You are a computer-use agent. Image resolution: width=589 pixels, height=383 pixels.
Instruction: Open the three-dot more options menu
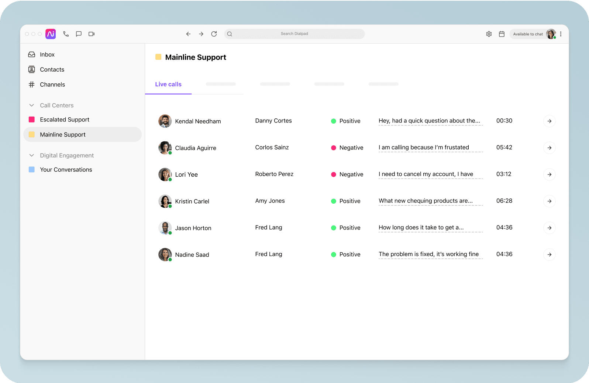click(x=561, y=34)
